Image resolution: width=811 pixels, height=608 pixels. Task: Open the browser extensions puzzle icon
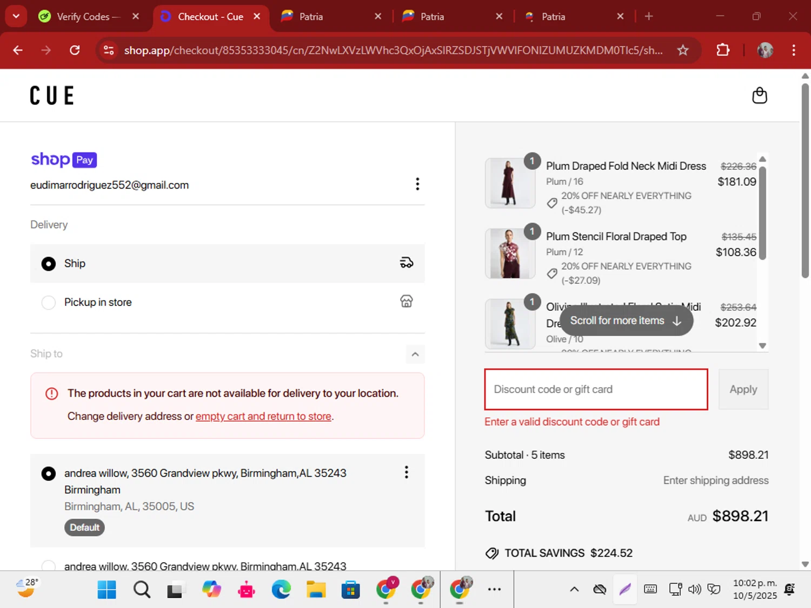723,50
